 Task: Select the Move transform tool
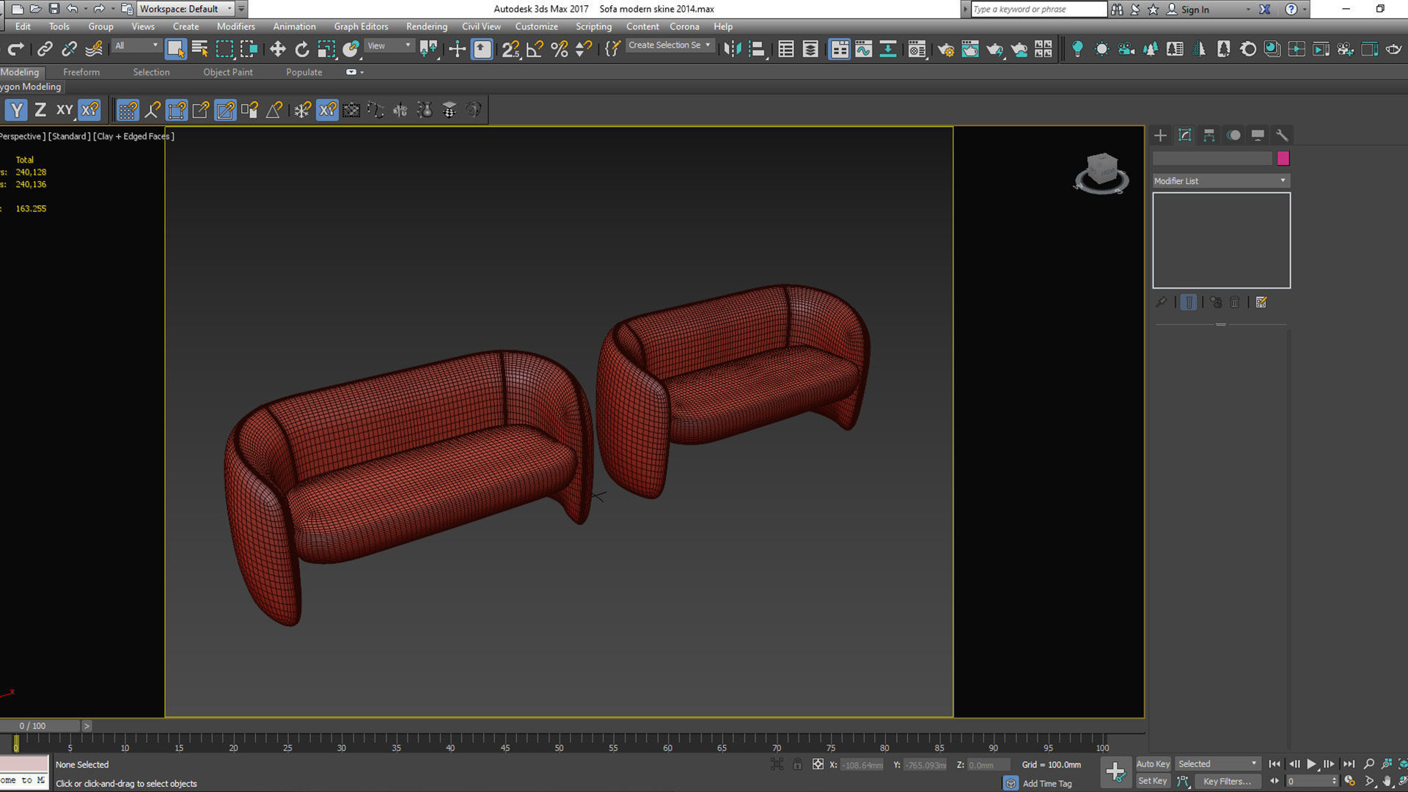[x=277, y=49]
